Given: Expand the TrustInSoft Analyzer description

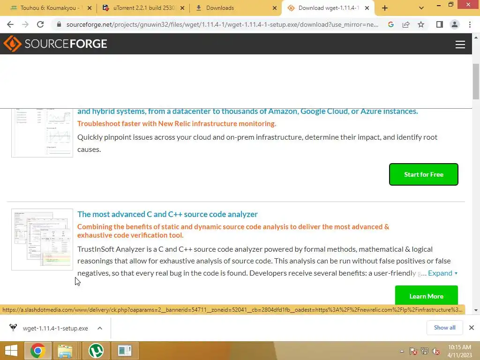Looking at the screenshot, I should pos(442,273).
